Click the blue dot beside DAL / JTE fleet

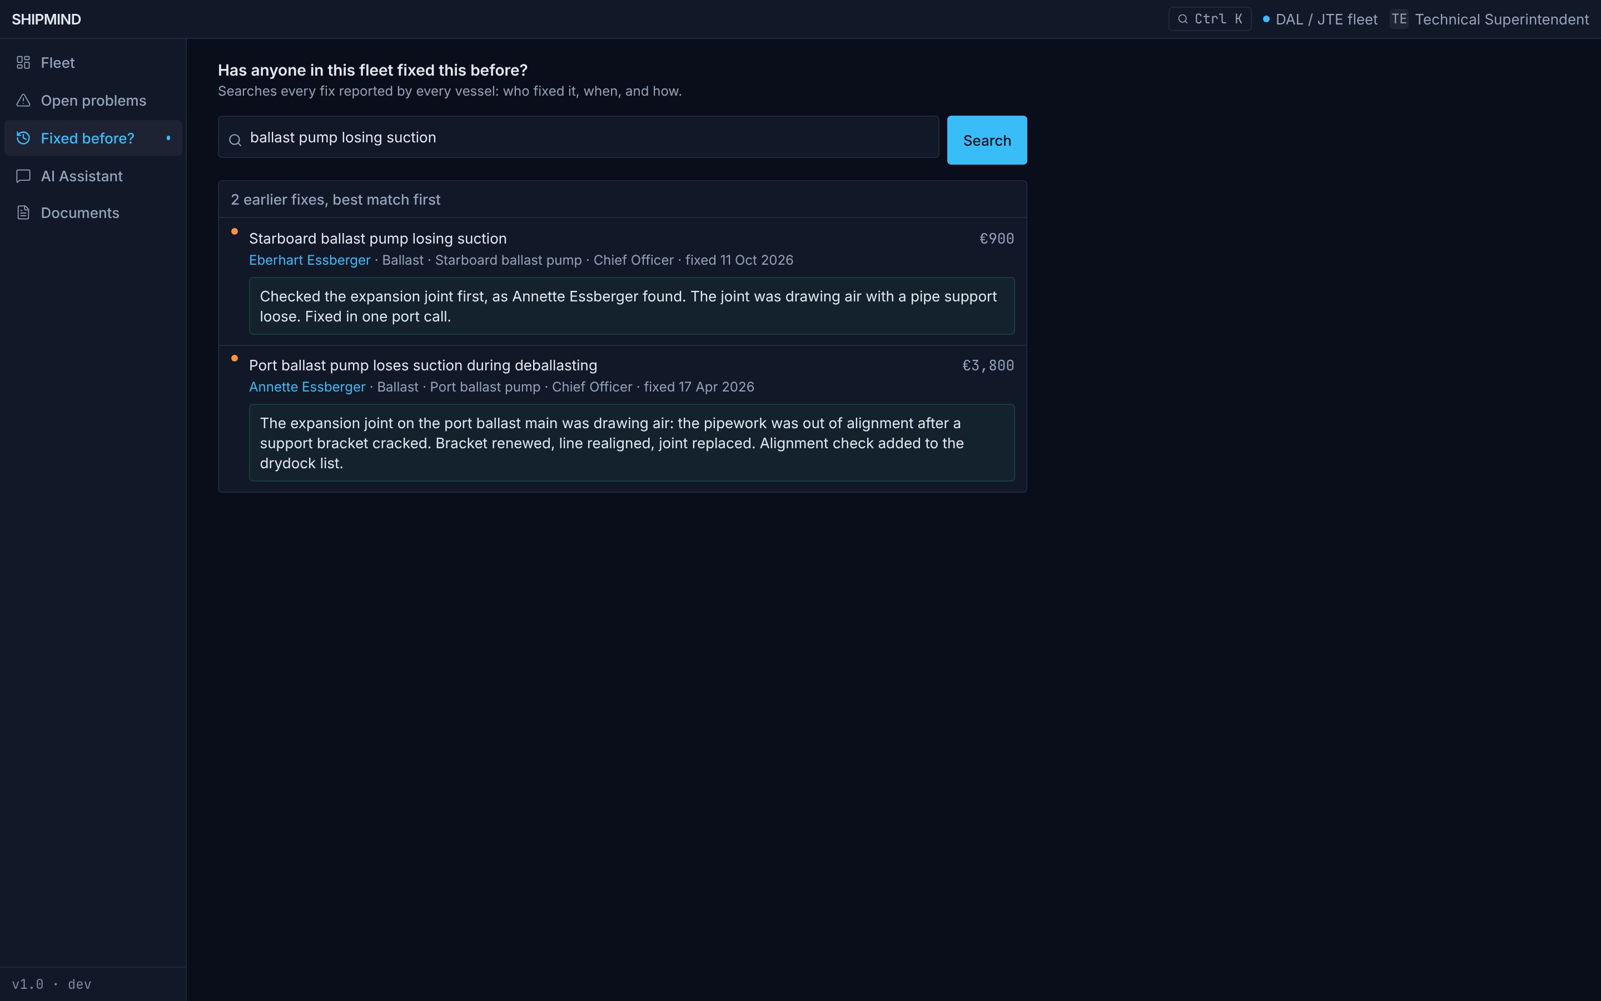tap(1266, 19)
